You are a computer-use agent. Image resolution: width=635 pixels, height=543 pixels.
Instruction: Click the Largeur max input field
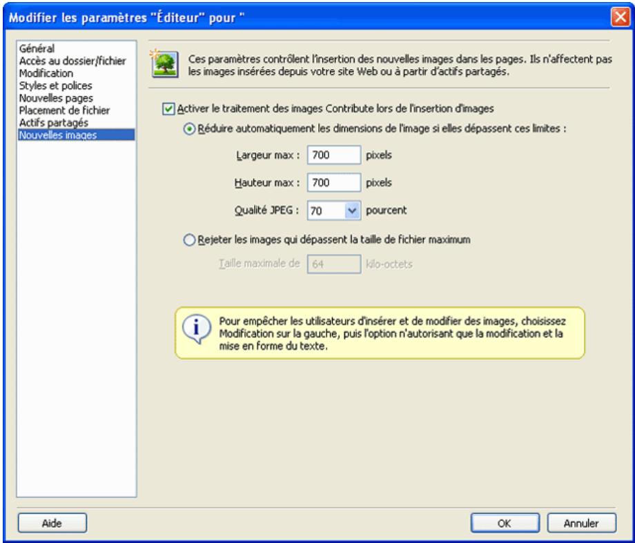(x=334, y=155)
